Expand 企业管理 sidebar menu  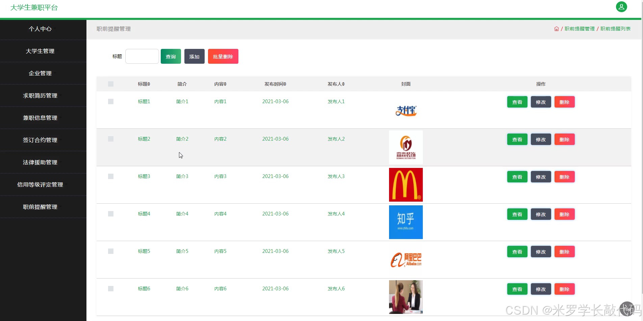click(x=43, y=74)
